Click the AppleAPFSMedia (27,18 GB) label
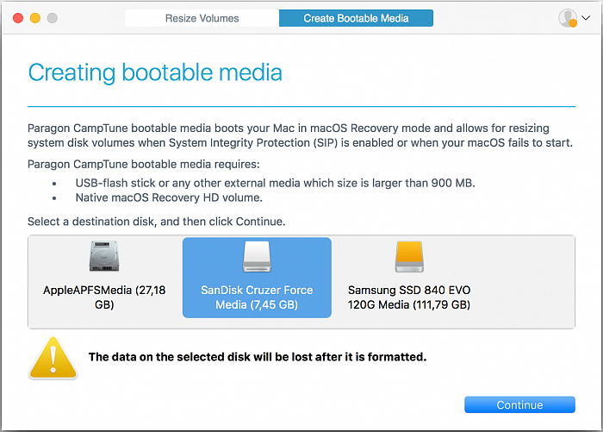 (104, 297)
